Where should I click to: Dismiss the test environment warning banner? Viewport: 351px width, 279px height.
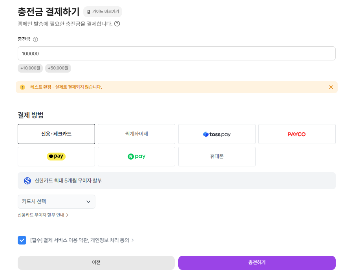click(x=331, y=87)
